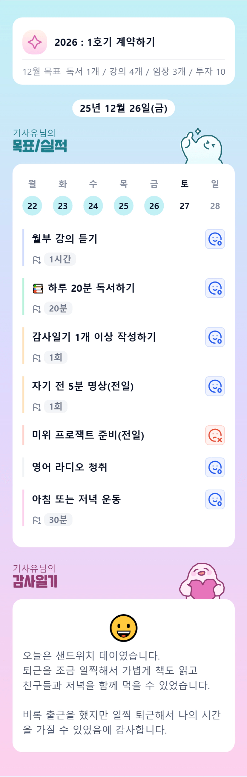Image resolution: width=247 pixels, height=777 pixels.
Task: Toggle status face for 월부 강의 듣기
Action: point(215,239)
